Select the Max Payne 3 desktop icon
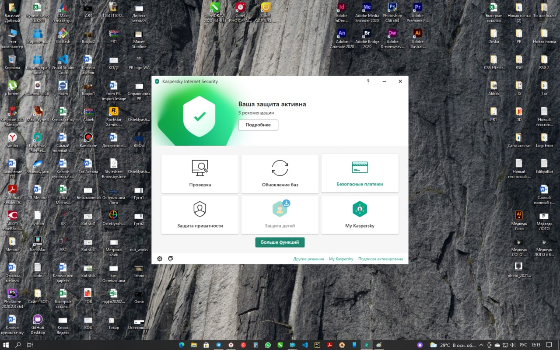The height and width of the screenshot is (350, 560). click(x=38, y=114)
